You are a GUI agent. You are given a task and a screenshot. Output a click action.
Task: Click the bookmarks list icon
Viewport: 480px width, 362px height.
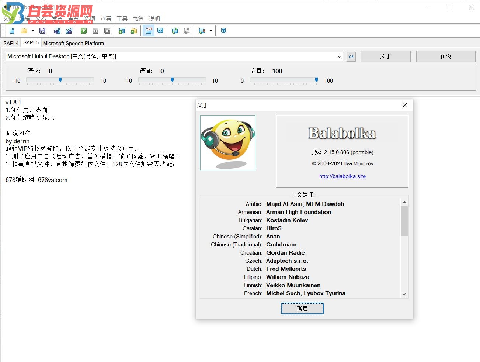202,31
